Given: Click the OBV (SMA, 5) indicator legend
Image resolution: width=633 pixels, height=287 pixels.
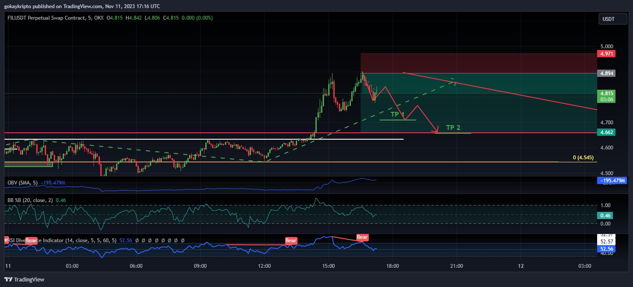Looking at the screenshot, I should click(x=23, y=183).
